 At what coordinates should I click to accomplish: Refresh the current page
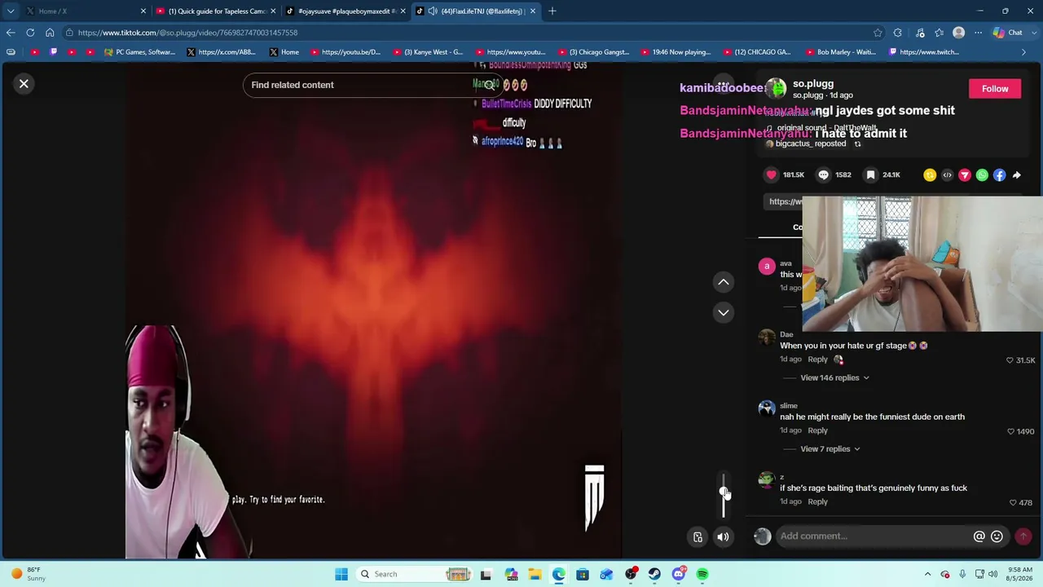(30, 33)
